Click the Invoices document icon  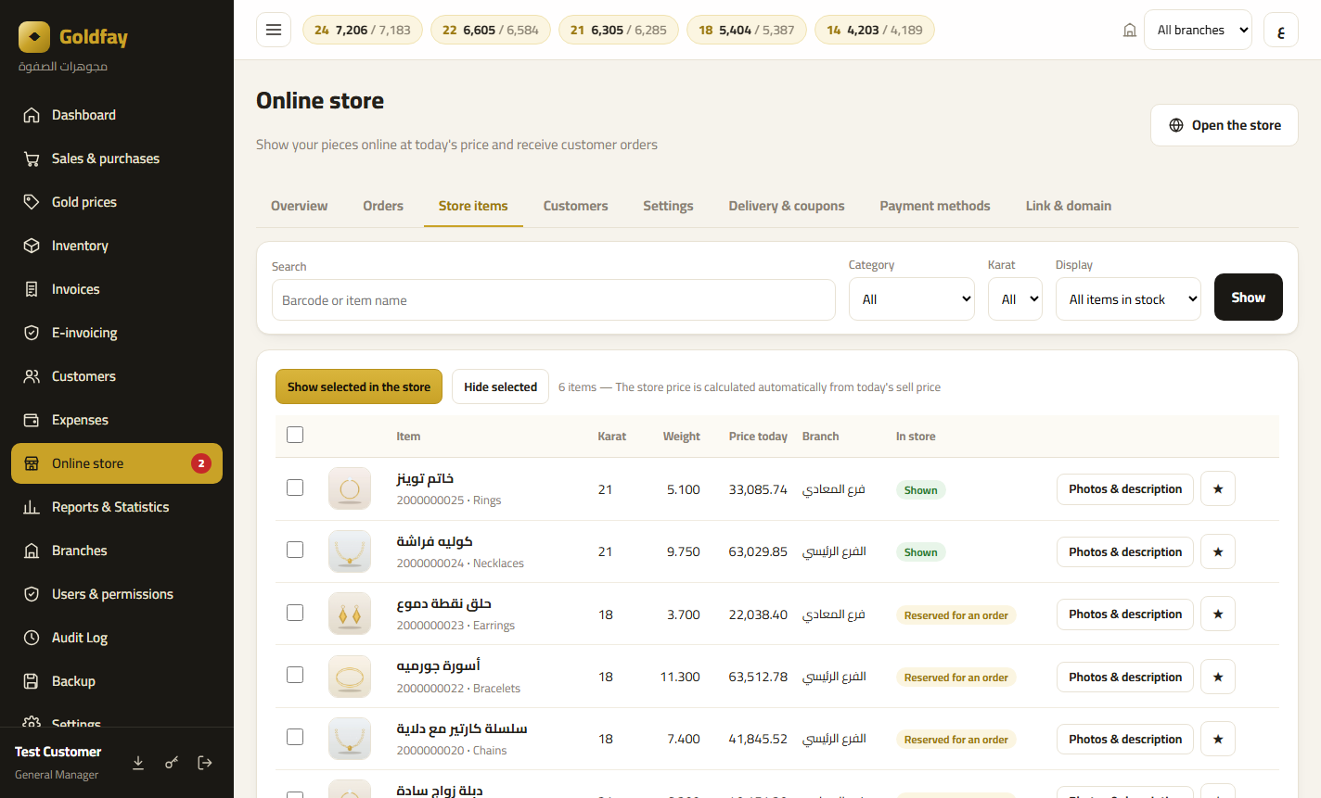pos(32,289)
